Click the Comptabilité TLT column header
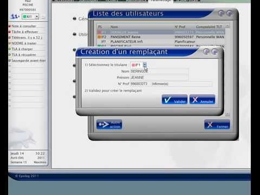The height and width of the screenshot is (195, 260). click(209, 27)
